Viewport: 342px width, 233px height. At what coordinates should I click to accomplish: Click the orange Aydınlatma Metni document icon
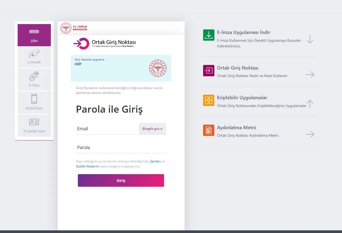coord(209,130)
